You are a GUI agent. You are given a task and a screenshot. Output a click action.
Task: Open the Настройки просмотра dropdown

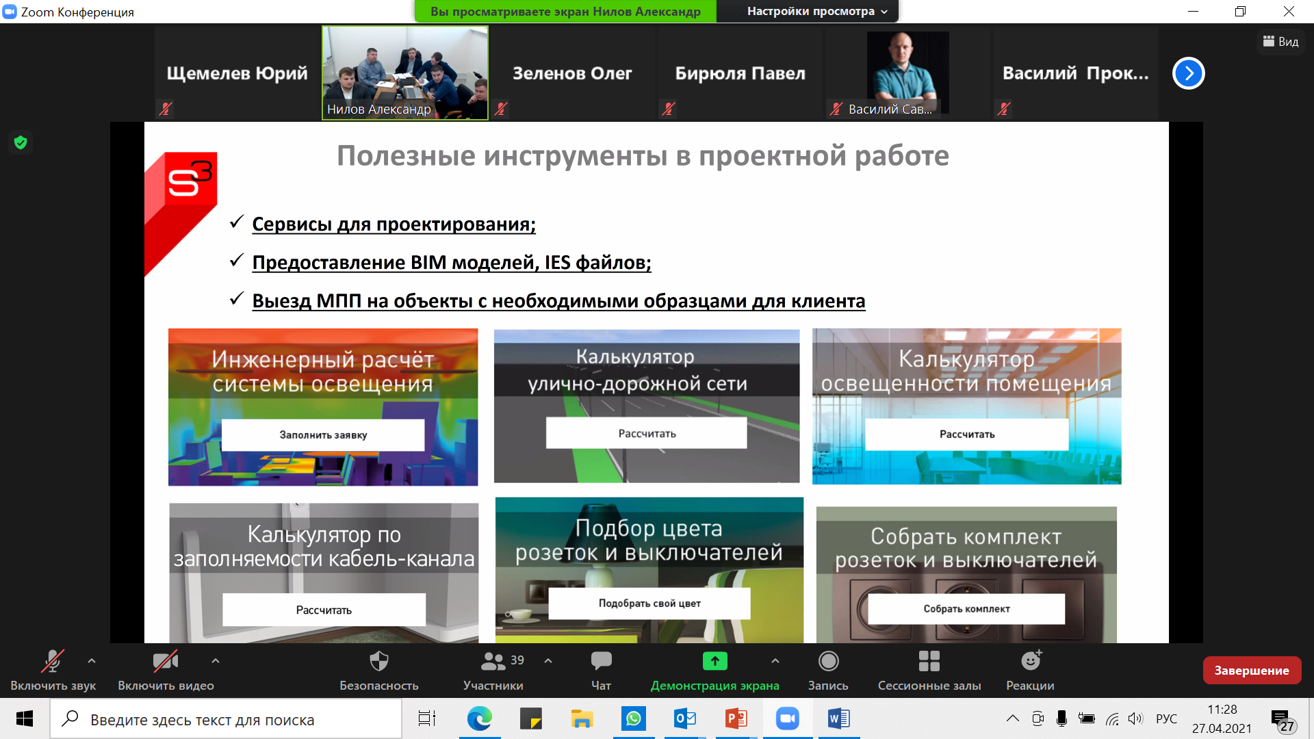816,12
